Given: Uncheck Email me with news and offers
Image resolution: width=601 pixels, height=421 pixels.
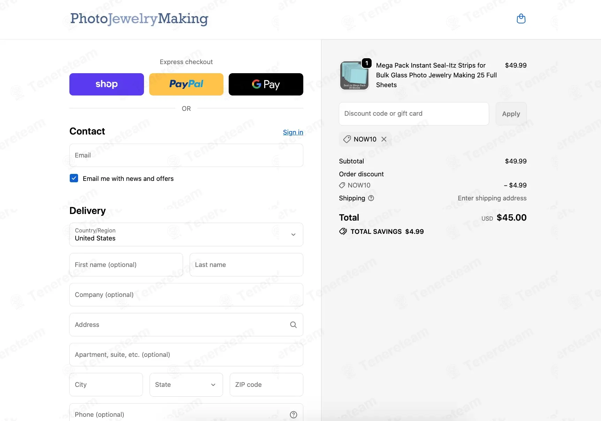Looking at the screenshot, I should (x=74, y=178).
